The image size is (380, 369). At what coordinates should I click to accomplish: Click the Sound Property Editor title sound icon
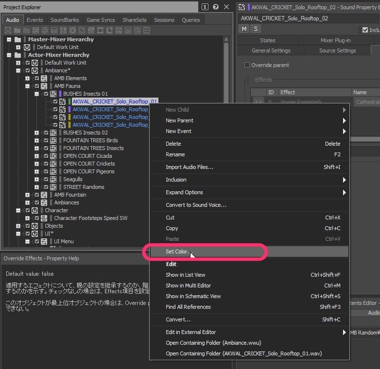(242, 7)
